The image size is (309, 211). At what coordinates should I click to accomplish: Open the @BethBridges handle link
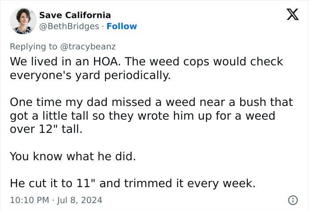(x=69, y=26)
